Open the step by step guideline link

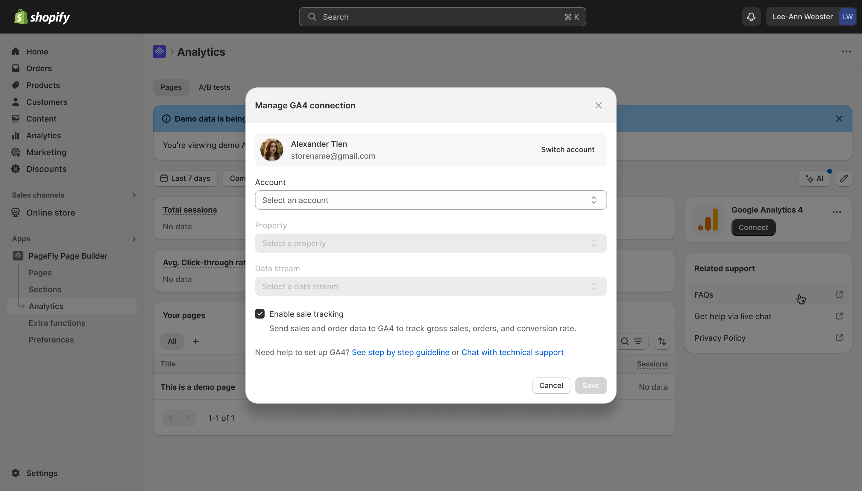401,352
